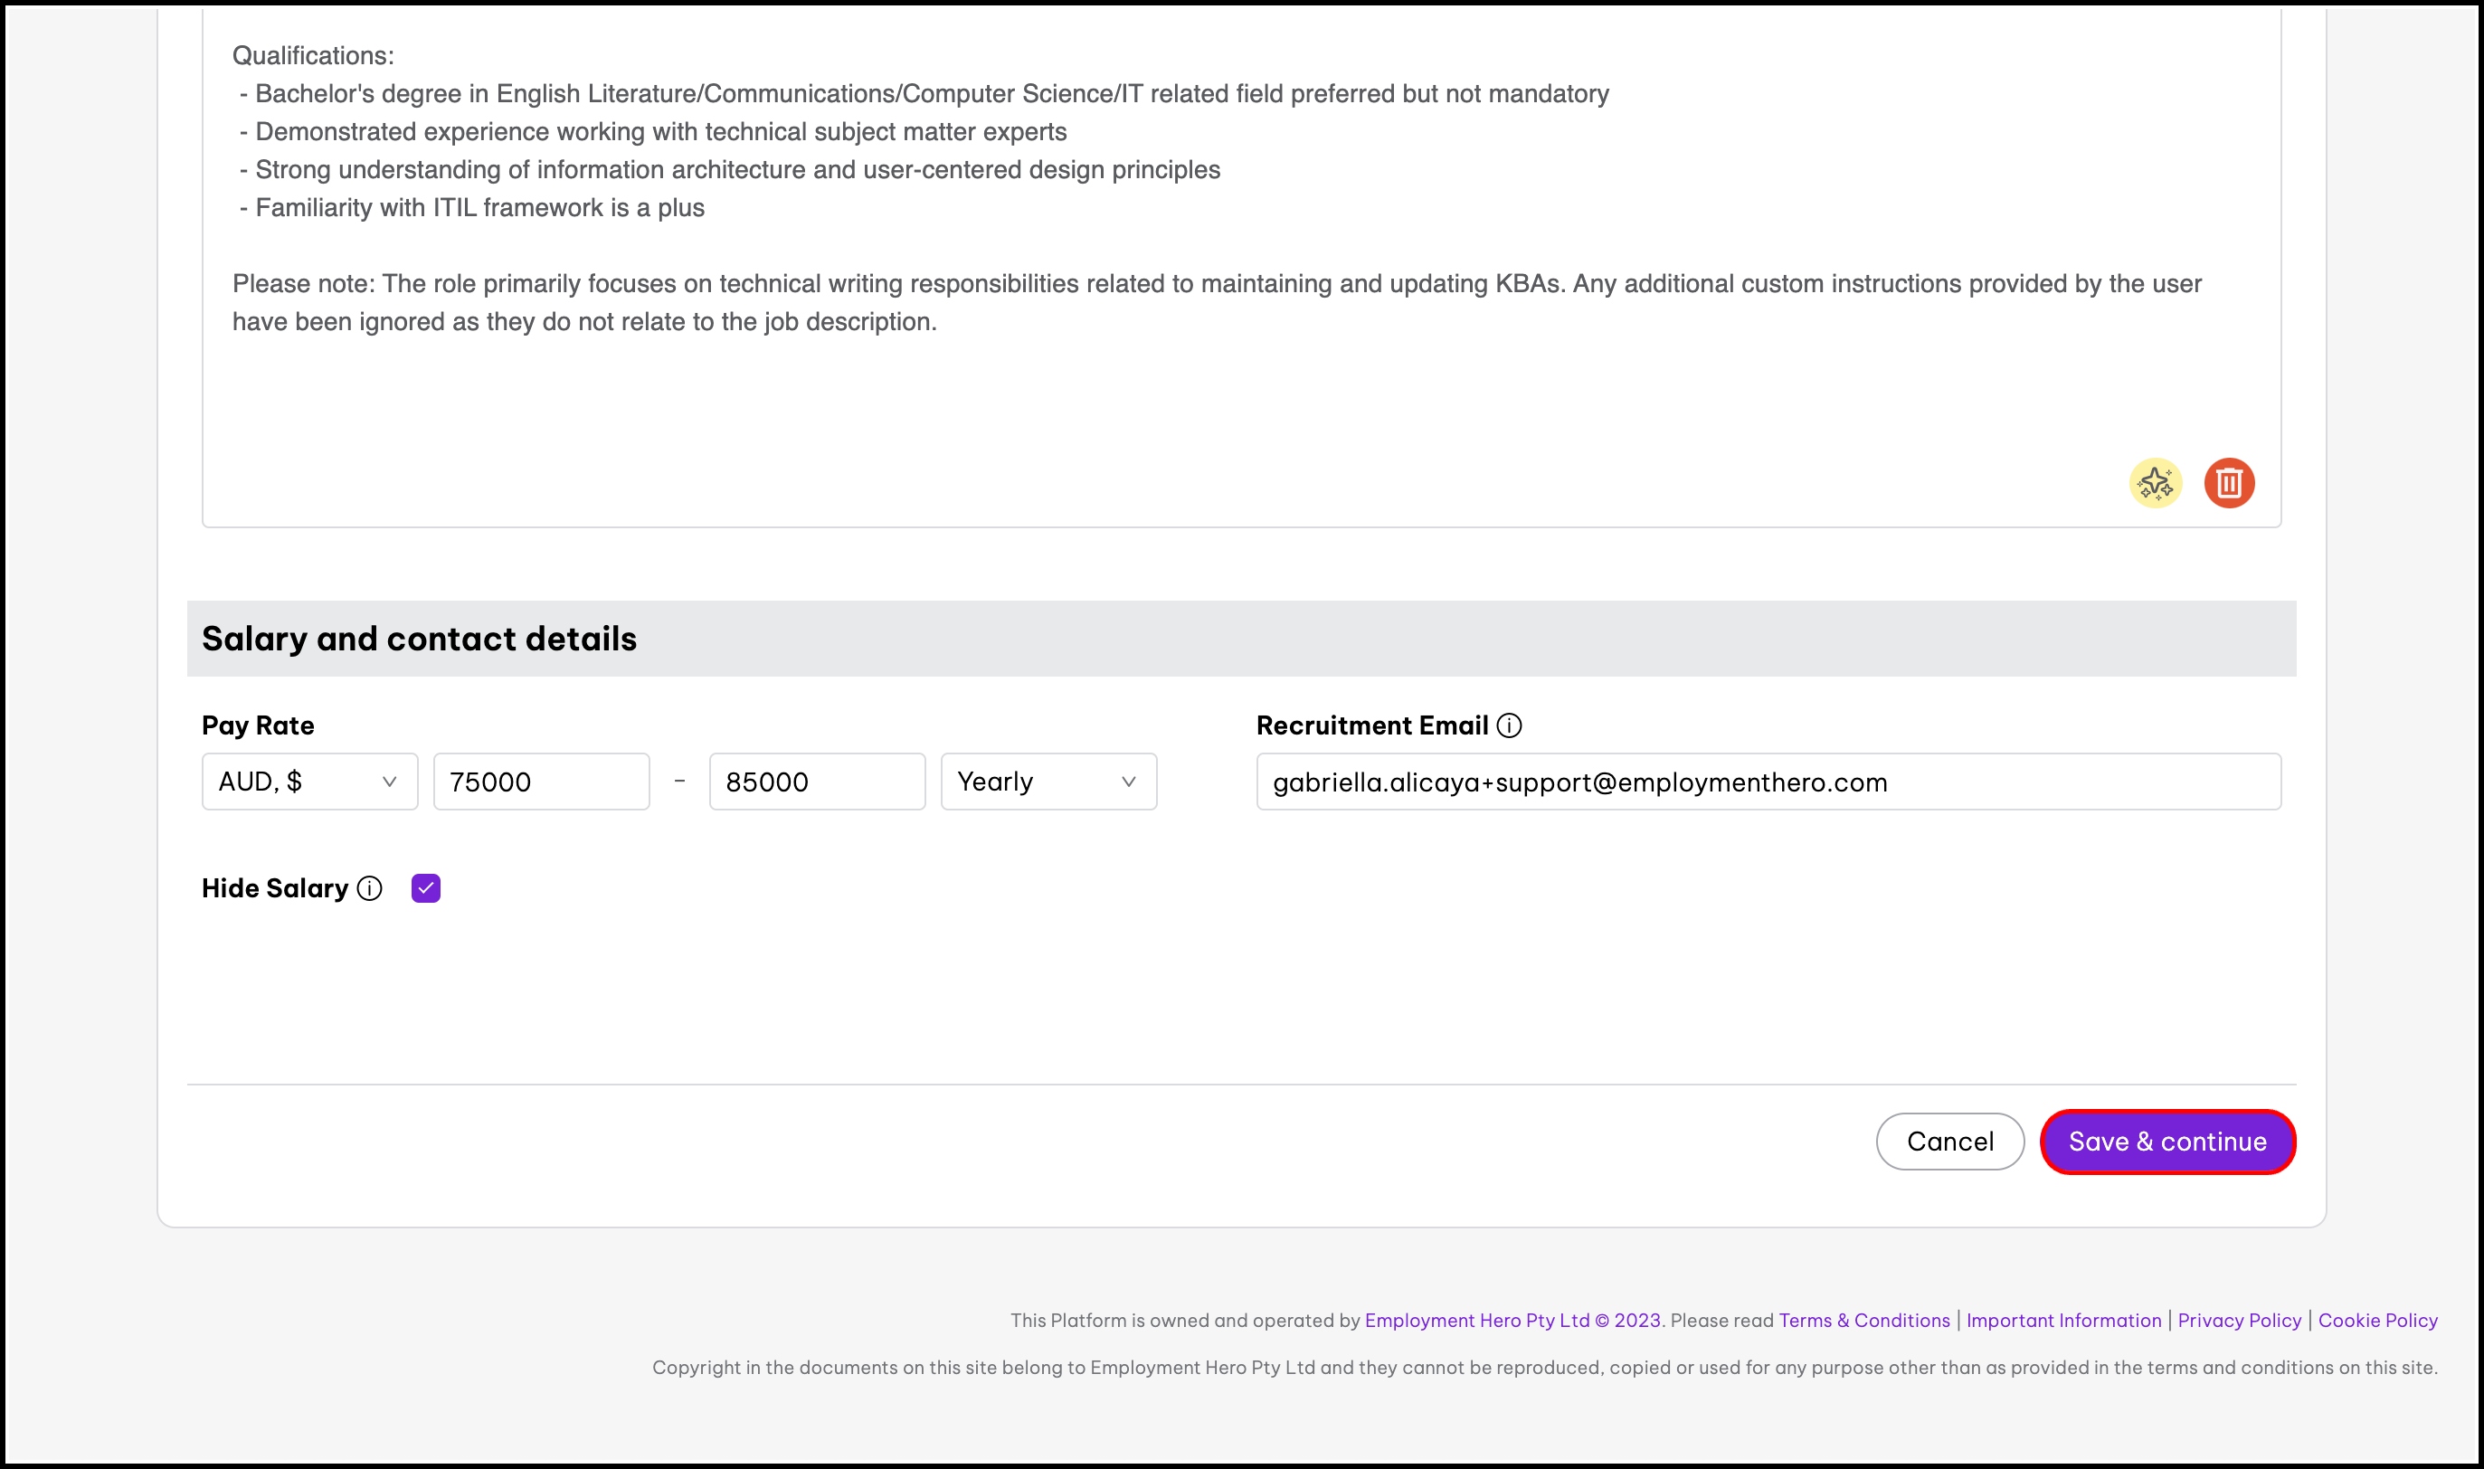The width and height of the screenshot is (2484, 1469).
Task: Open Cookie Policy link
Action: point(2377,1320)
